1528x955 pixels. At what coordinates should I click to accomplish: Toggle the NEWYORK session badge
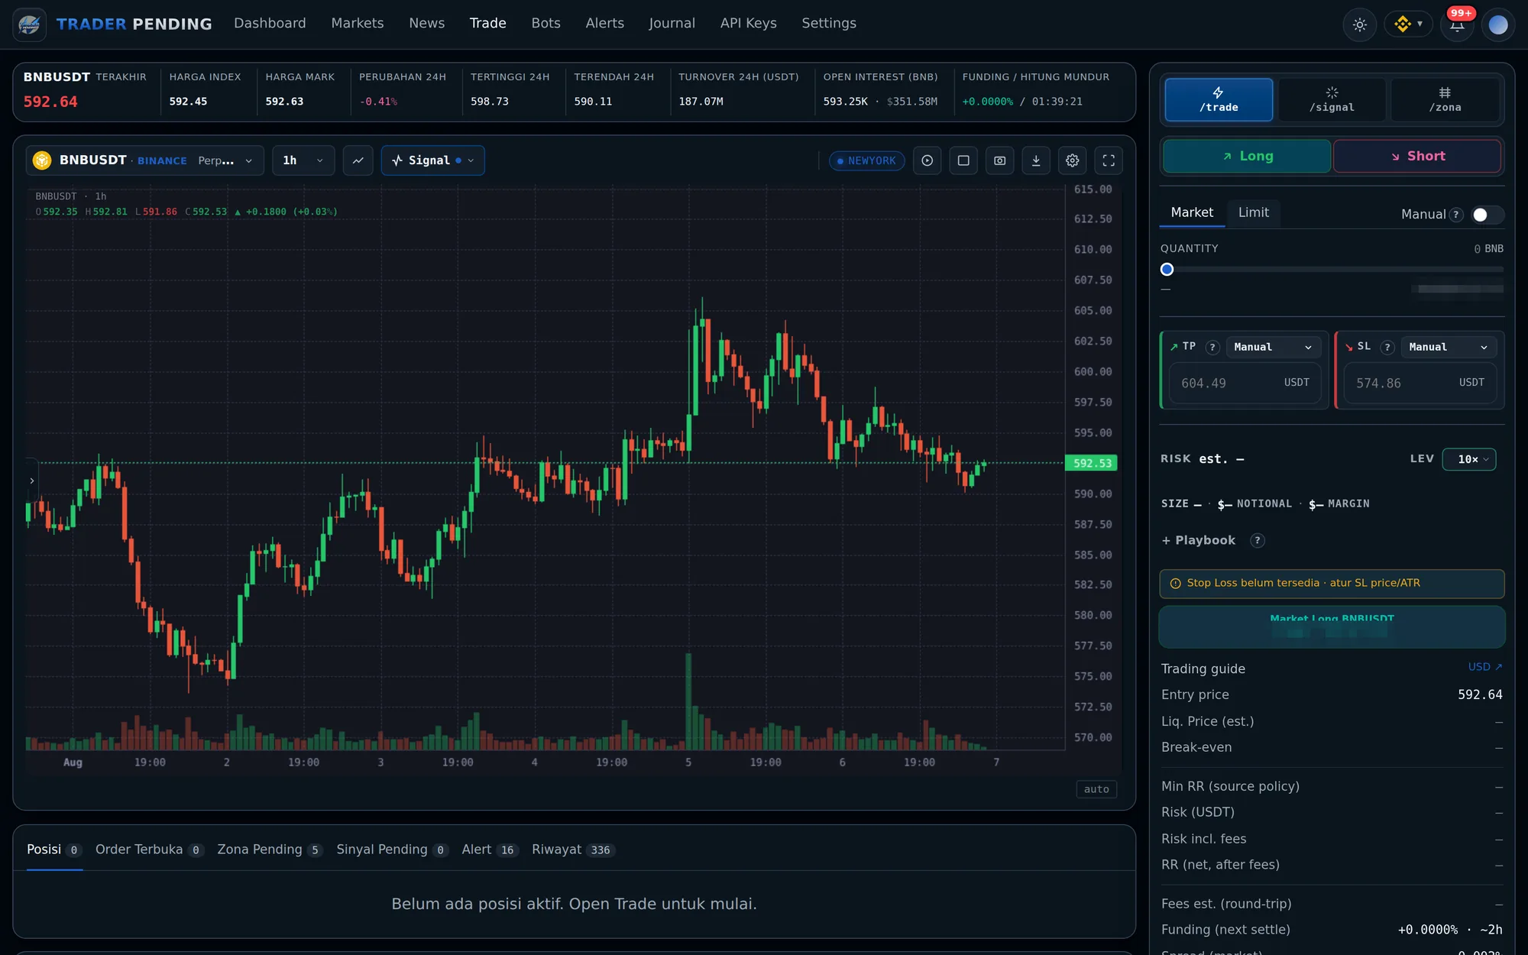pyautogui.click(x=866, y=161)
